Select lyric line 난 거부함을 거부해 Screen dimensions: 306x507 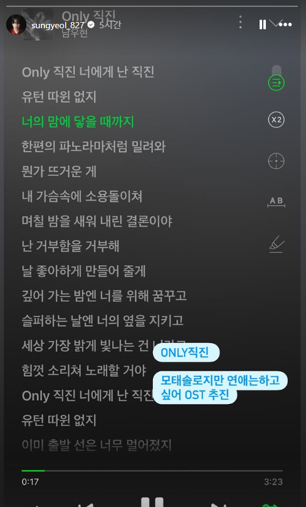[70, 246]
